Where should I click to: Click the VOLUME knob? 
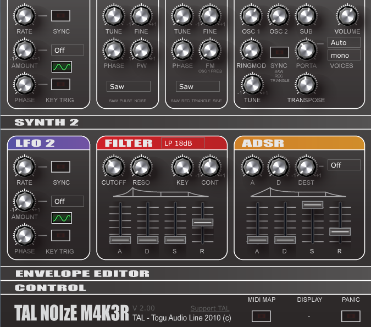(x=347, y=15)
